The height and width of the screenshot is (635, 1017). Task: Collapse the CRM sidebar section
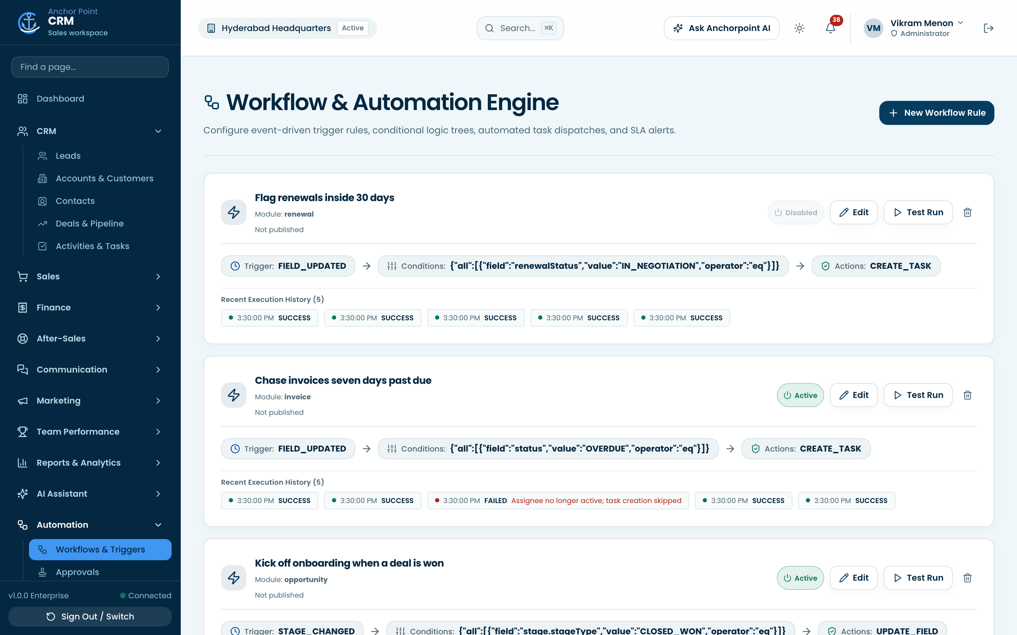[90, 131]
